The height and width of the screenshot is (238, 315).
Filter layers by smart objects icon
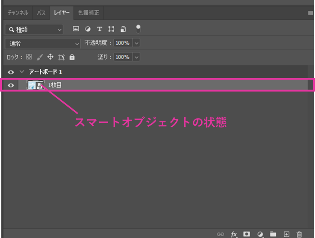click(123, 29)
